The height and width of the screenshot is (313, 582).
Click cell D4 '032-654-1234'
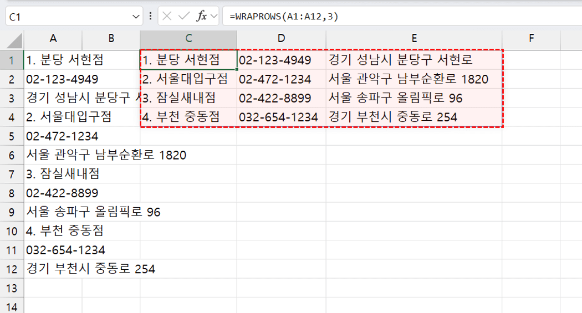point(282,117)
